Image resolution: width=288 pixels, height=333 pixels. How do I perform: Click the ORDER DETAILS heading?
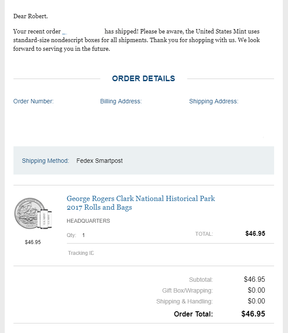(143, 79)
